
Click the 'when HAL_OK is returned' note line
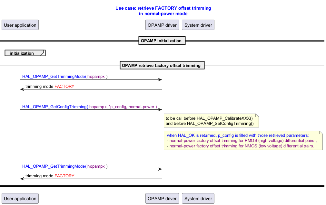tap(238, 135)
